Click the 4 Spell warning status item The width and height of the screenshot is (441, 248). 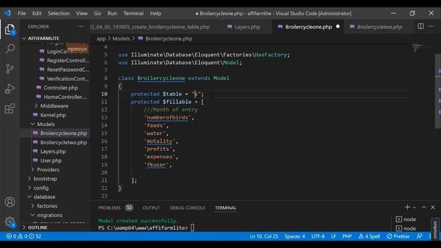point(369,236)
